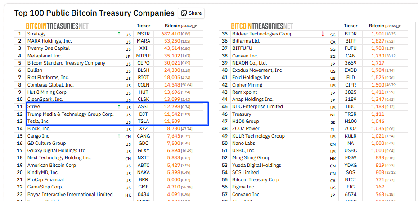Open Metaplanet Inc. entry
The width and height of the screenshot is (418, 201).
tap(45, 56)
